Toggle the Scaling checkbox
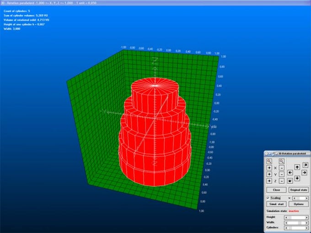This screenshot has height=233, width=311. (268, 198)
